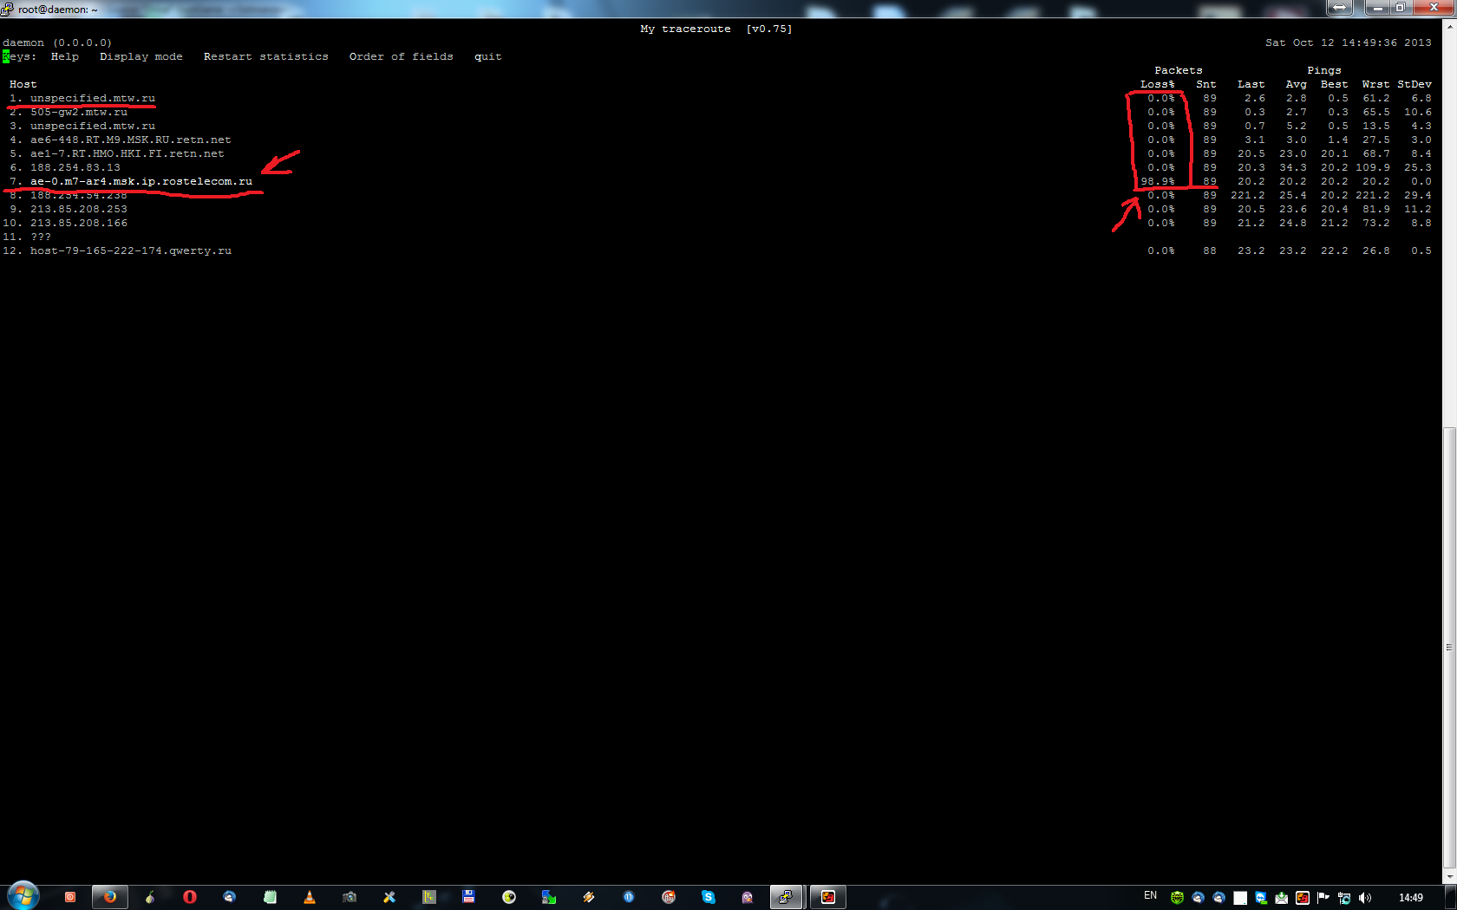Click the Firefox taskbar icon

tap(110, 897)
